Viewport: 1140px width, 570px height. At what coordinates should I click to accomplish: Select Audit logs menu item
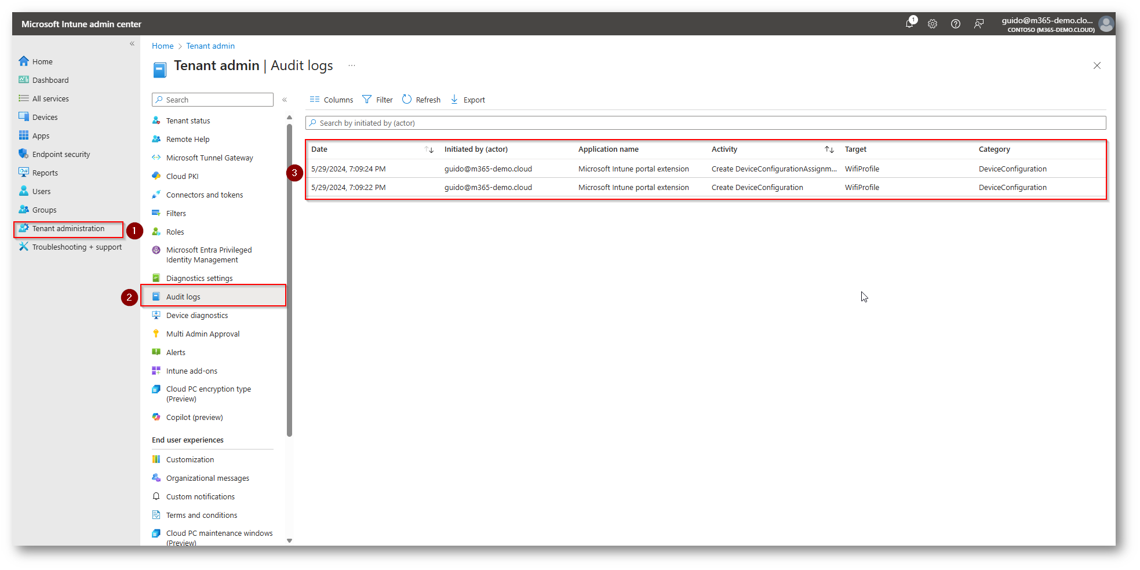click(214, 297)
